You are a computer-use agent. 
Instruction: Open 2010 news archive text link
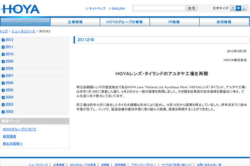[x=9, y=54]
